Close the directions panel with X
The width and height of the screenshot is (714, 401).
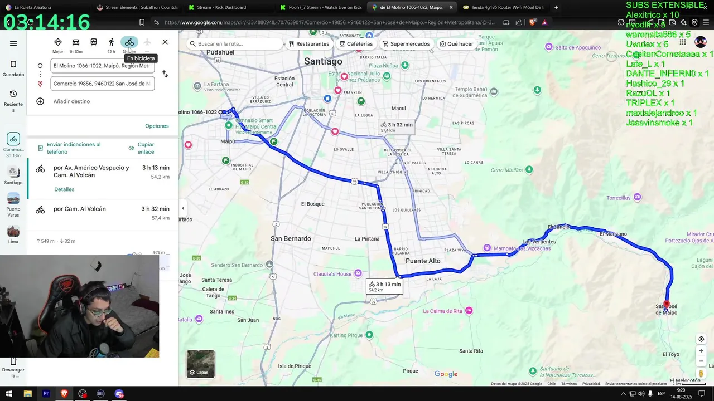coord(165,42)
